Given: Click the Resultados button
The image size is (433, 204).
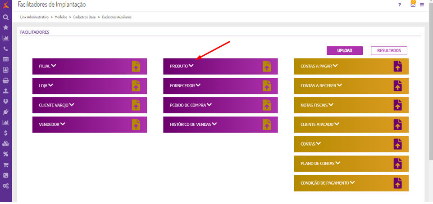Looking at the screenshot, I should click(x=389, y=50).
